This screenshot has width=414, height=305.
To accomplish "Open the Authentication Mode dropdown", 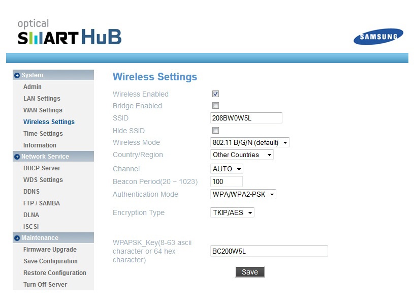I will 243,194.
